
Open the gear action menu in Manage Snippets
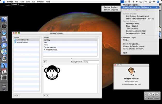tap(45, 62)
